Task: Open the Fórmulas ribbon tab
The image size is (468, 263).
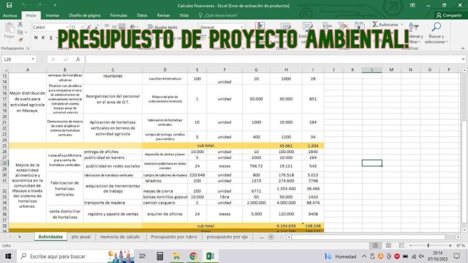Action: [x=119, y=15]
